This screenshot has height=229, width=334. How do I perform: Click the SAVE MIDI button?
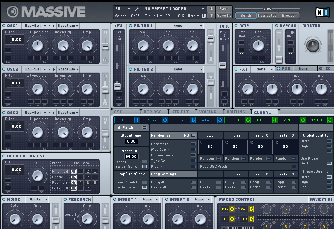click(x=320, y=199)
